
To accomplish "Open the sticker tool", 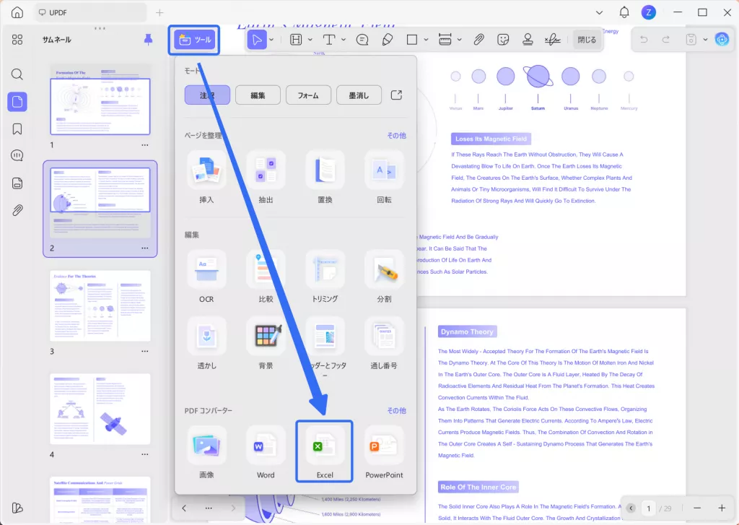I will point(503,40).
